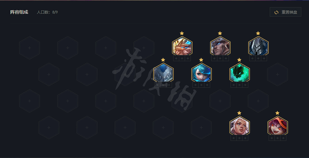
Task: Click the 重置棋盘 reset board button
Action: (285, 12)
